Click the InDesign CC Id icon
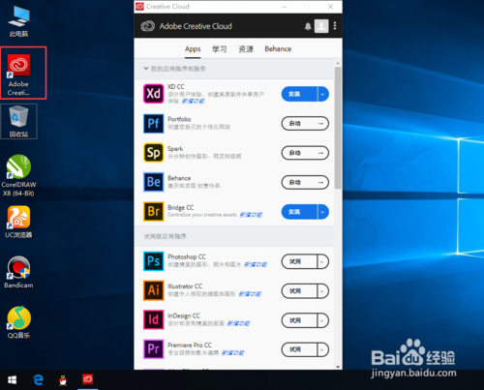This screenshot has width=484, height=390. (154, 319)
